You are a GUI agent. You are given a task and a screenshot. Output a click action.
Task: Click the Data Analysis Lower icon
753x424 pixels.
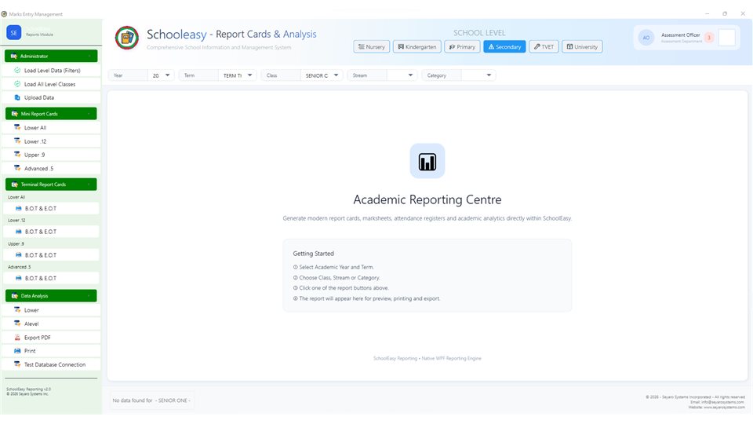pyautogui.click(x=17, y=310)
